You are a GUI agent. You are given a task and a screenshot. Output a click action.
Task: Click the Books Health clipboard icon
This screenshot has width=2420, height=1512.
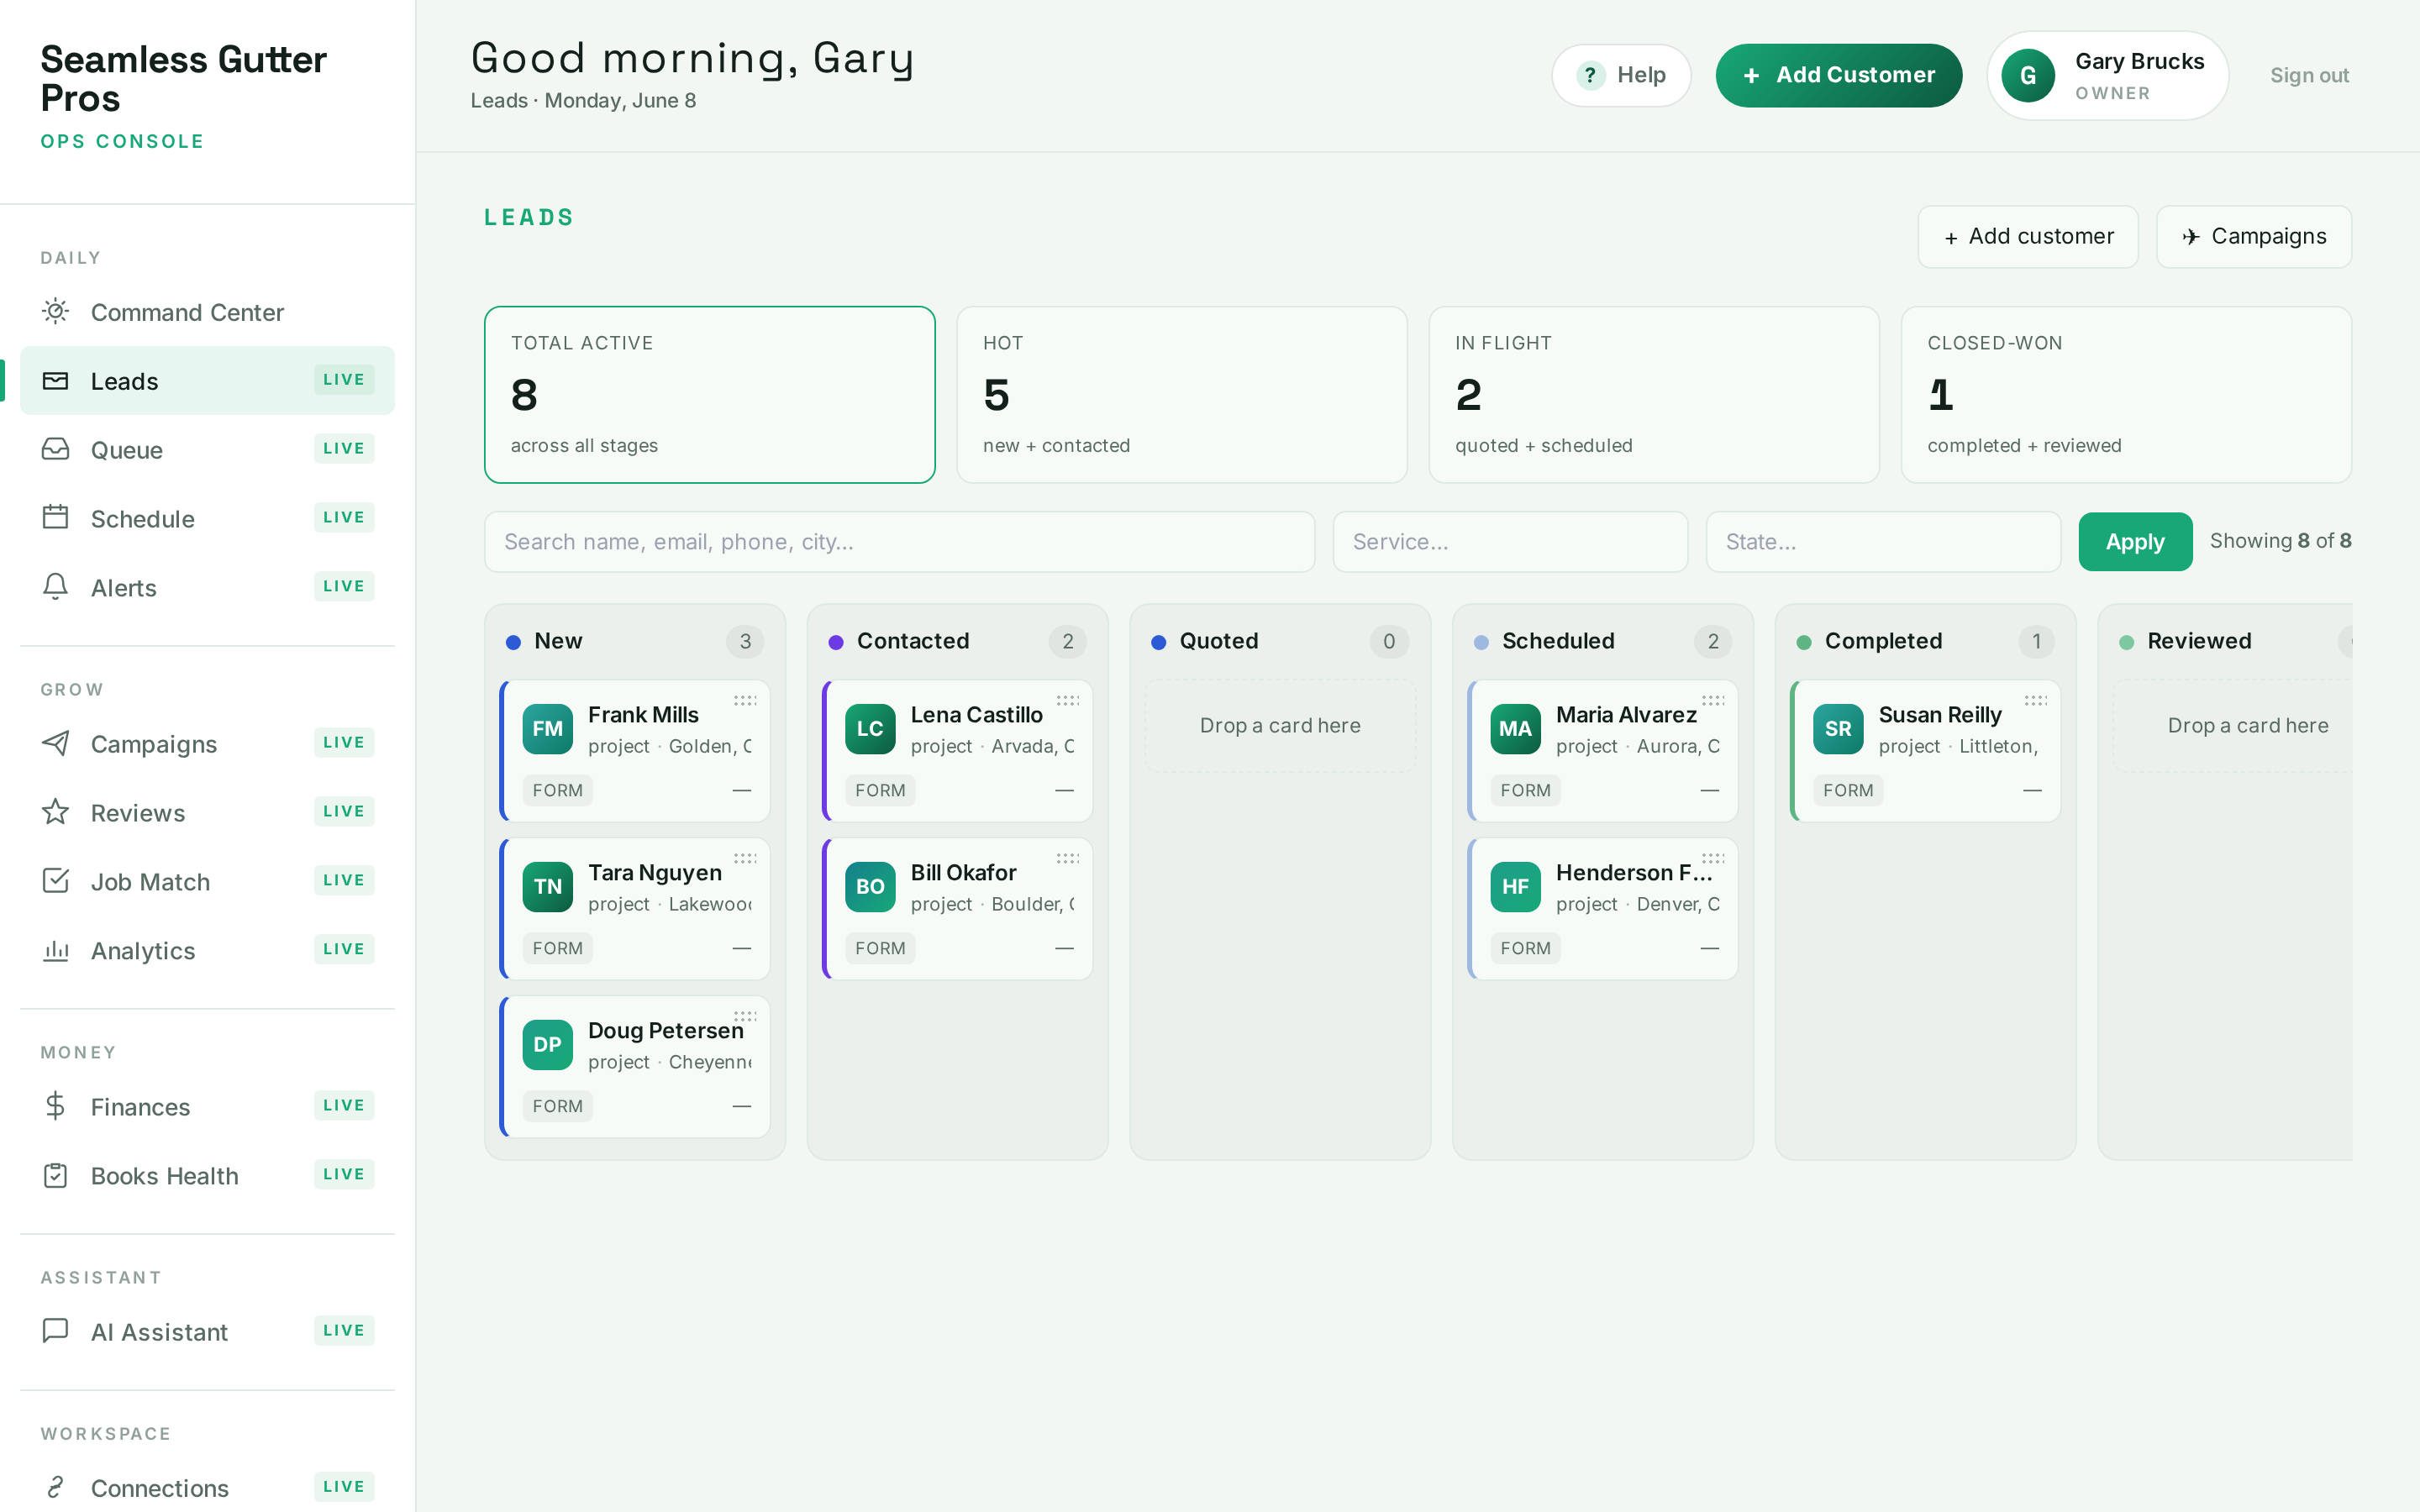[x=56, y=1175]
